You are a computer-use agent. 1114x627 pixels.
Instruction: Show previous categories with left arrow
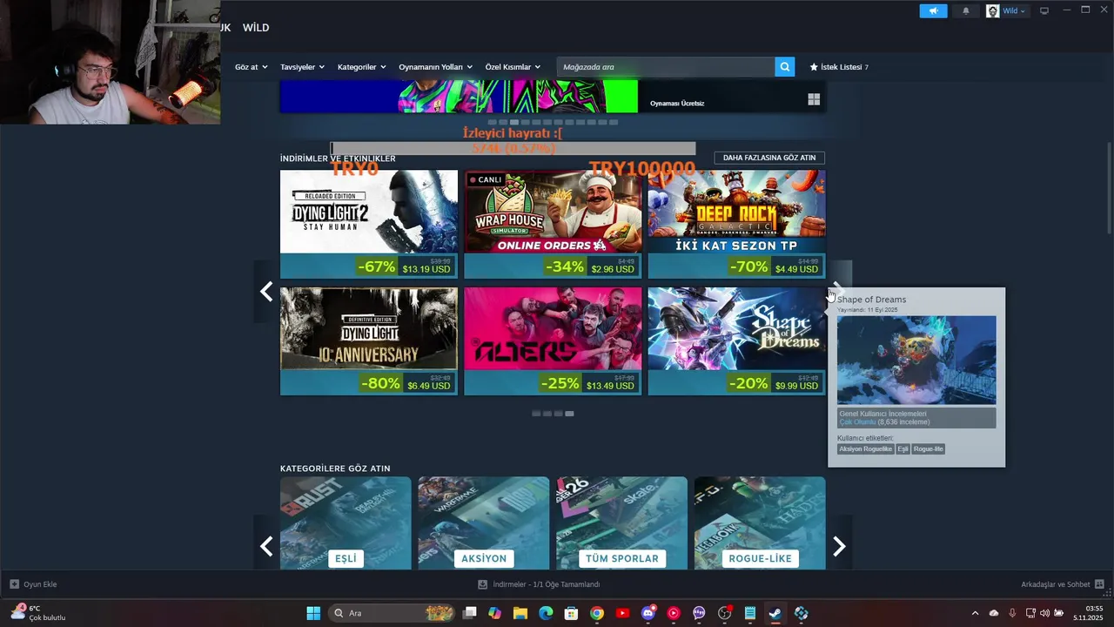tap(266, 546)
